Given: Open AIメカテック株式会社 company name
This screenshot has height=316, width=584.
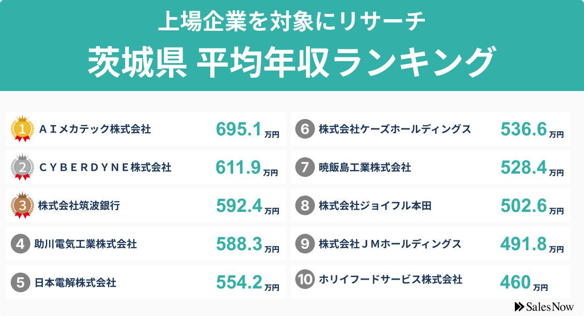Looking at the screenshot, I should [94, 129].
